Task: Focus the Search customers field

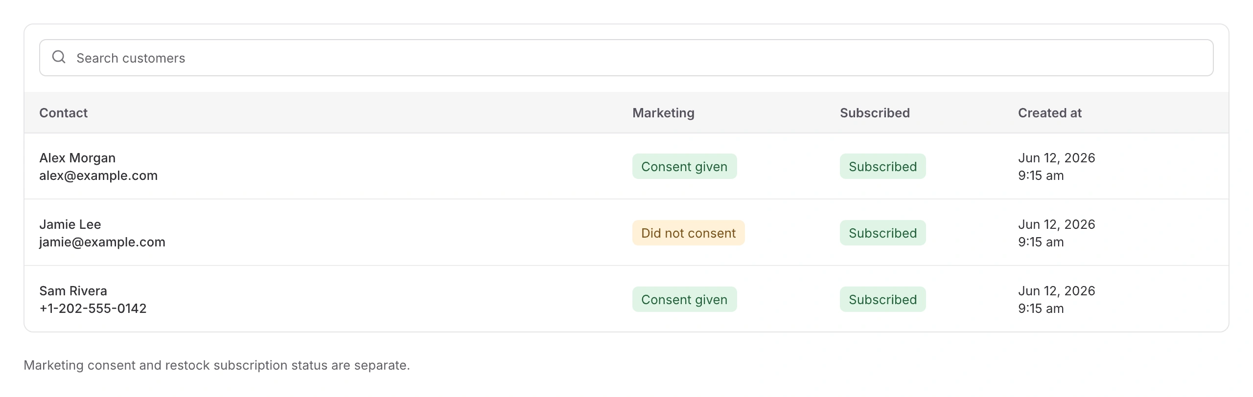Action: click(x=626, y=58)
